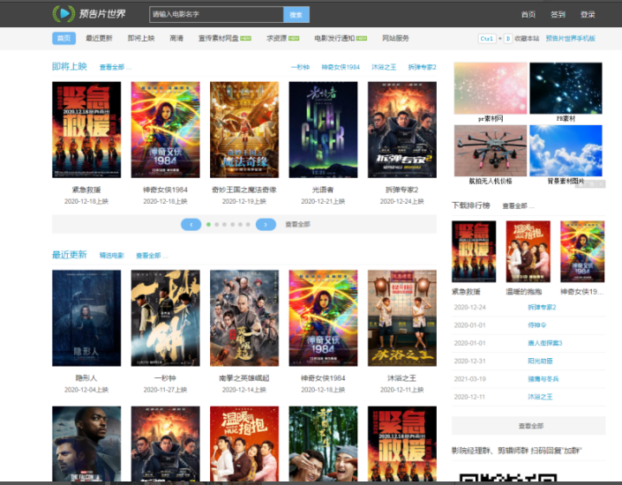622x485 pixels.
Task: Open the 神奇女侠1984 poster in 最近更新
Action: tap(323, 318)
